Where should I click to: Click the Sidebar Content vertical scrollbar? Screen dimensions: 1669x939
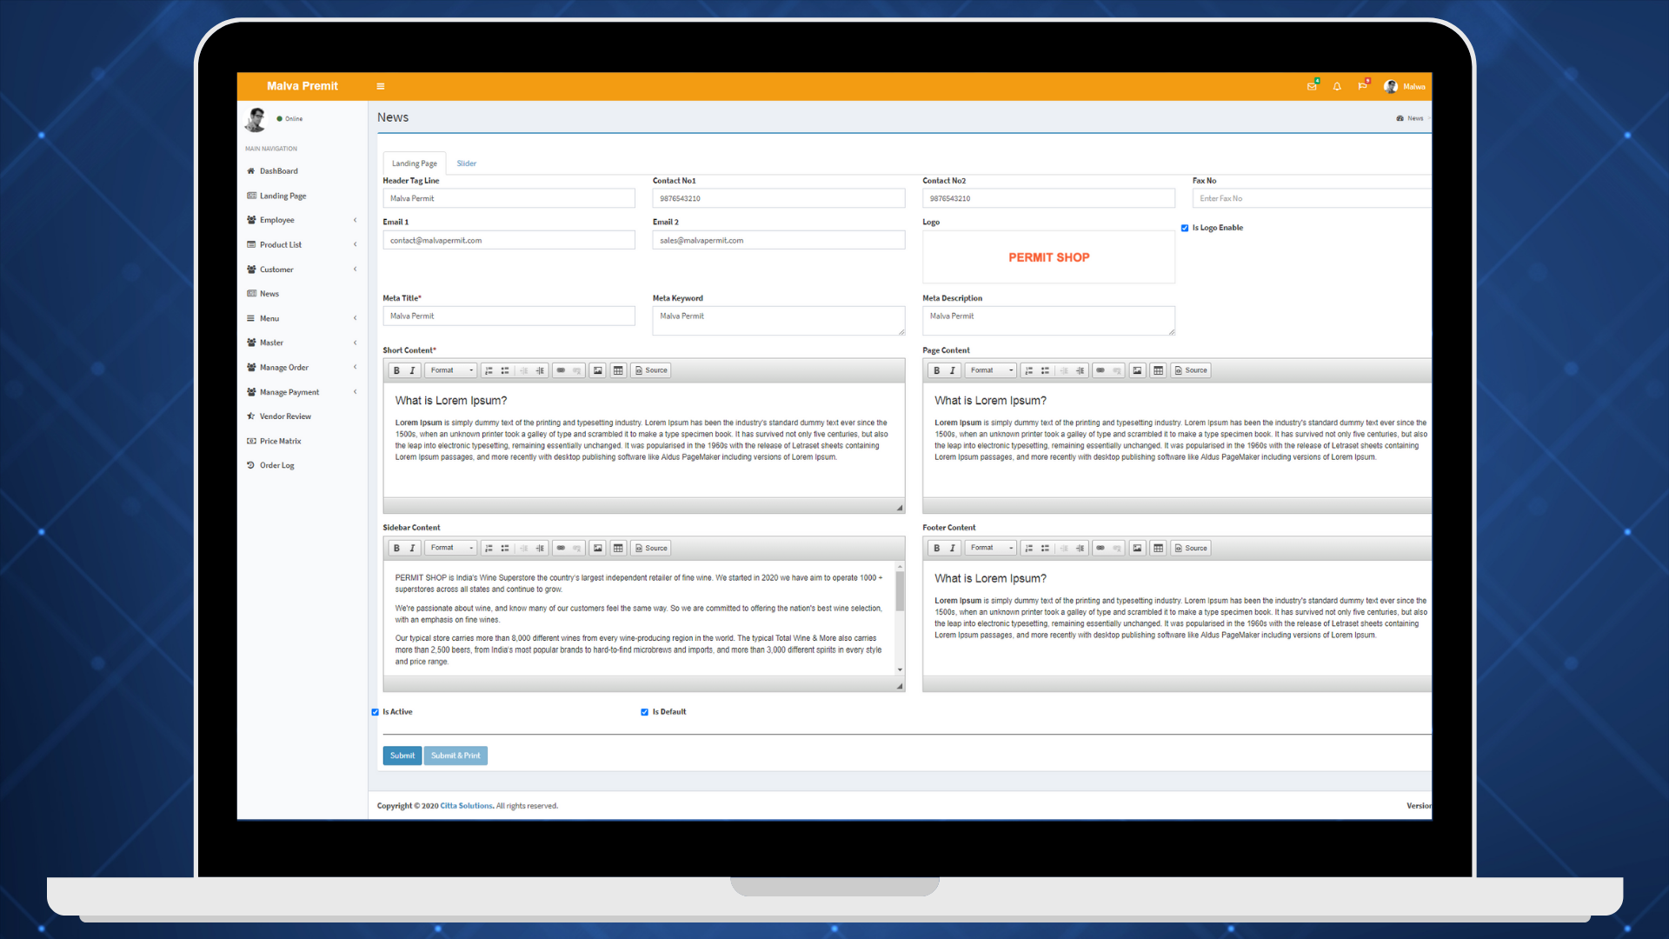click(900, 618)
